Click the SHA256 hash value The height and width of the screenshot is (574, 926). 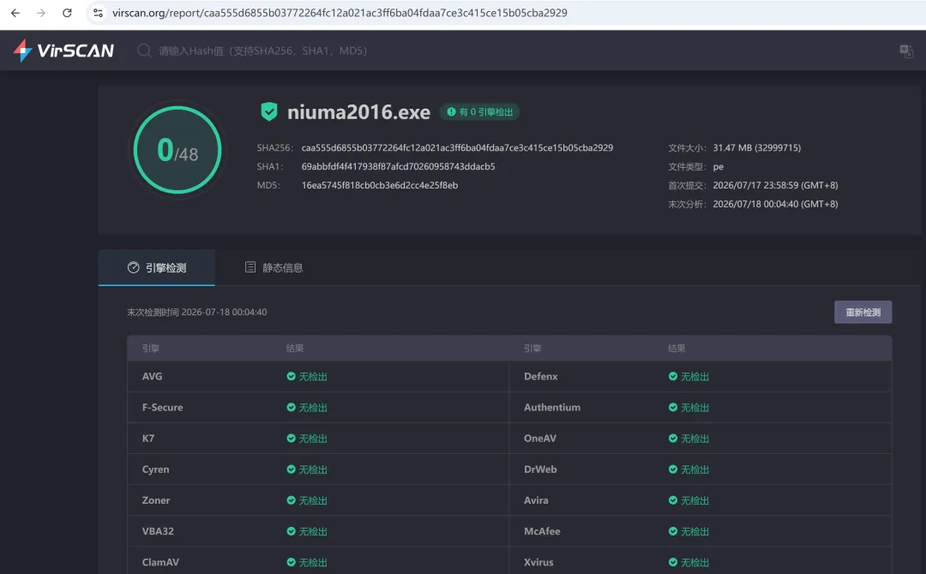coord(457,148)
